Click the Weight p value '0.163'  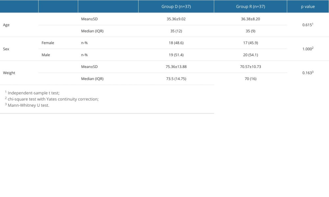(x=307, y=73)
